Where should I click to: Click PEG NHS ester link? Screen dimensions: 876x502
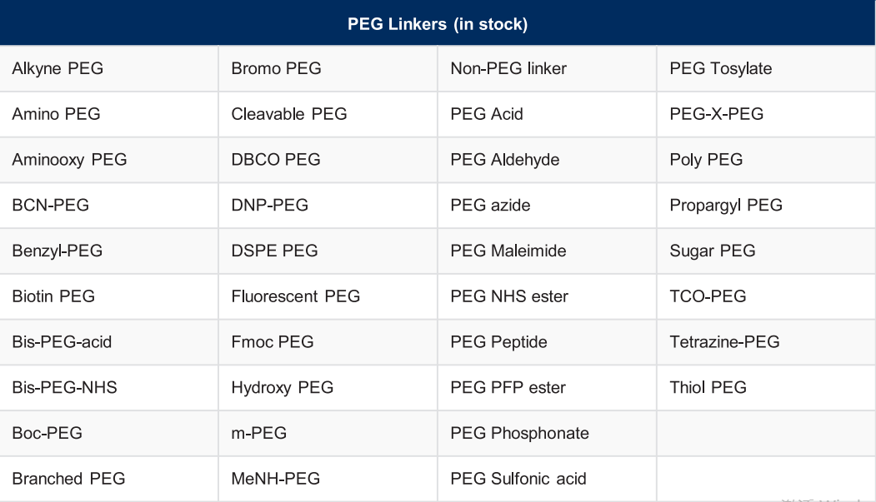pyautogui.click(x=508, y=296)
